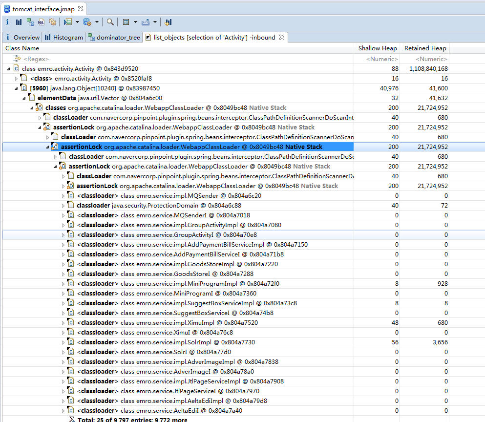Expand the SolrImpl class row
This screenshot has height=422, width=485.
click(x=63, y=342)
